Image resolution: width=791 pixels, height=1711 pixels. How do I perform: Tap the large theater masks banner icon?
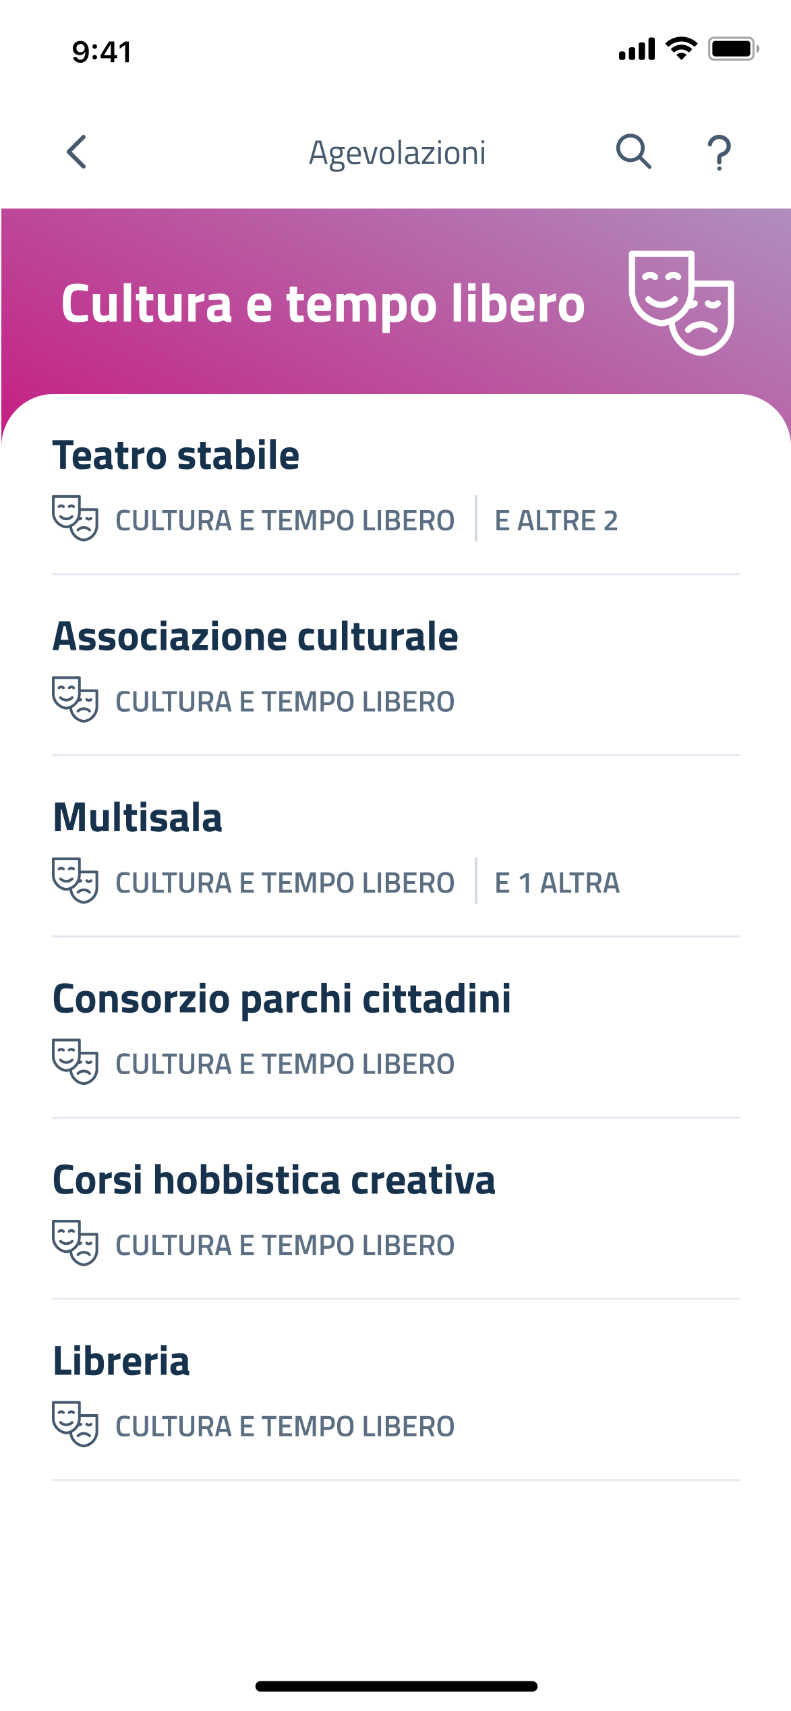681,302
